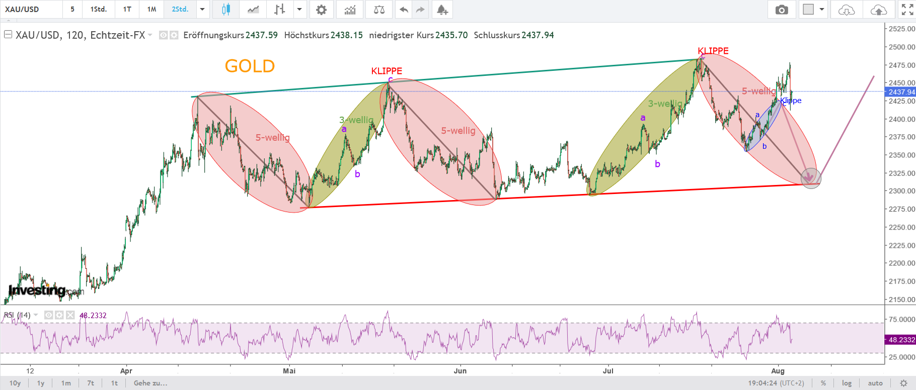
Task: Open RSI indicator settings gear
Action: (59, 315)
